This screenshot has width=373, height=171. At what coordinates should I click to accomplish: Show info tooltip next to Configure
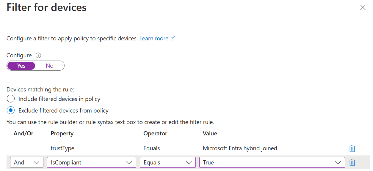point(38,55)
